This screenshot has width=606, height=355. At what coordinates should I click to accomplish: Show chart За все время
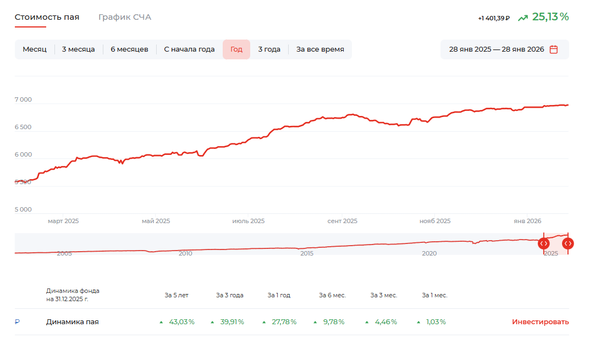[x=320, y=49]
